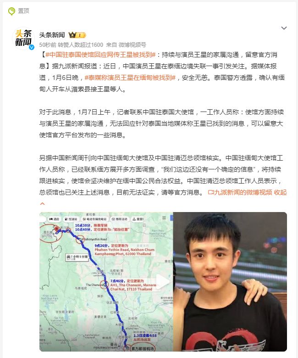Click the green pinned post location icon
The image size is (298, 358).
tap(11, 11)
